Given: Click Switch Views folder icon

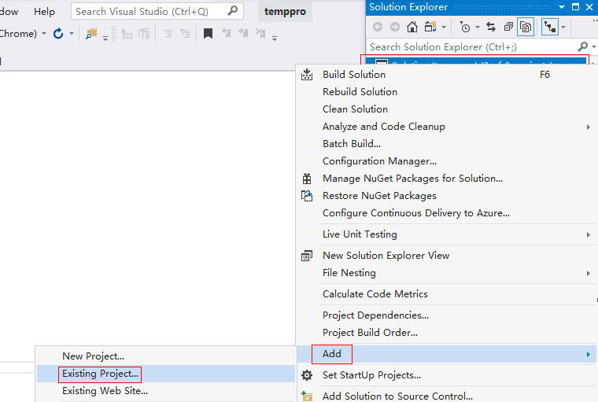Looking at the screenshot, I should coord(430,27).
